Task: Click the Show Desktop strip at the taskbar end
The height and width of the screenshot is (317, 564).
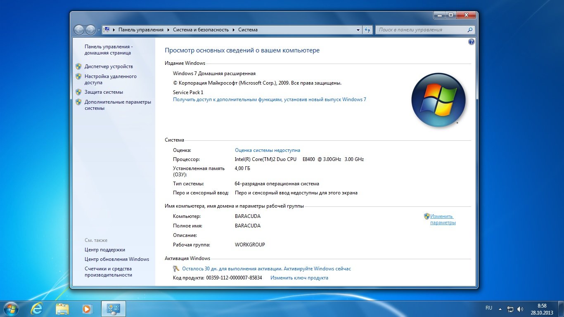Action: pos(561,309)
